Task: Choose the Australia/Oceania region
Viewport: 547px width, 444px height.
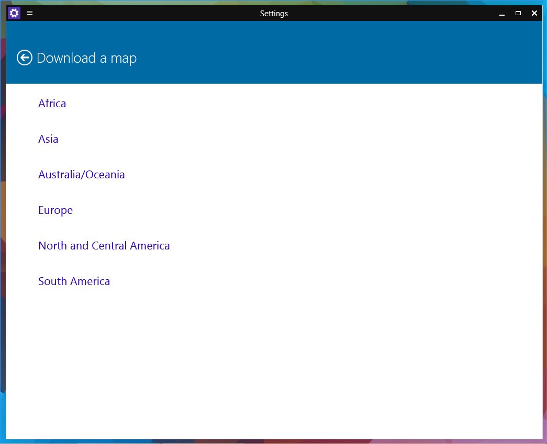Action: 81,175
